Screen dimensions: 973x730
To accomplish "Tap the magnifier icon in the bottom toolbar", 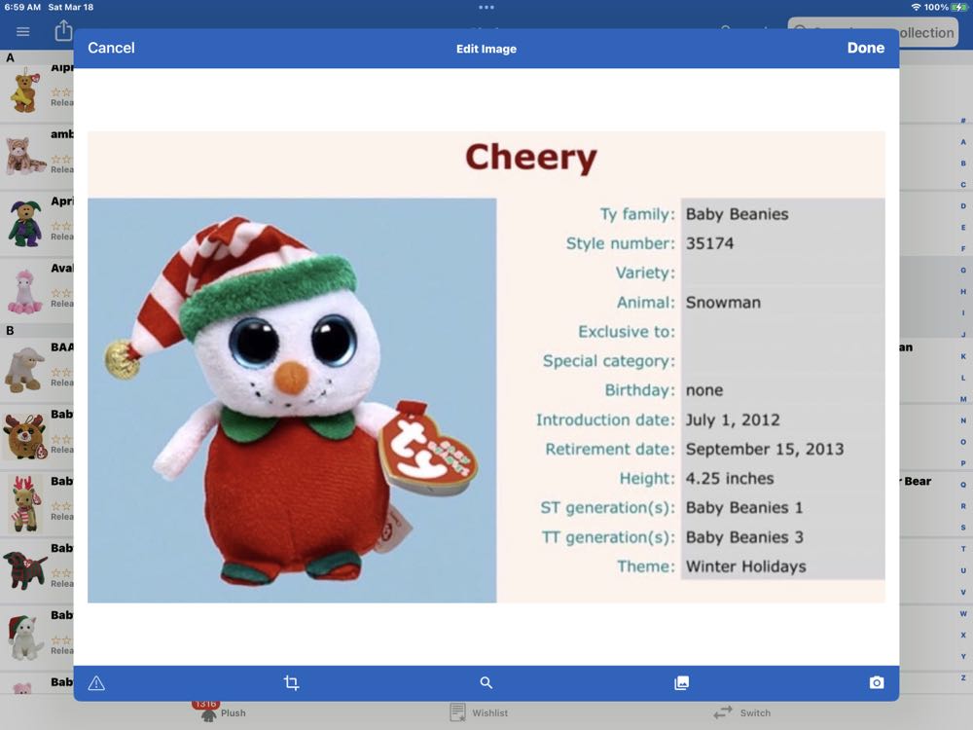I will [486, 683].
